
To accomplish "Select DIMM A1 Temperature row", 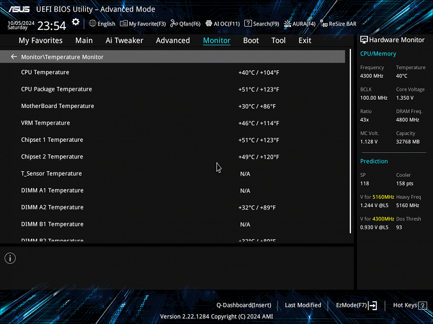I will tap(173, 191).
